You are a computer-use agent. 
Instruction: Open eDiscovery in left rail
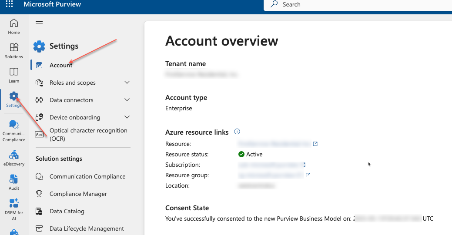pos(14,158)
